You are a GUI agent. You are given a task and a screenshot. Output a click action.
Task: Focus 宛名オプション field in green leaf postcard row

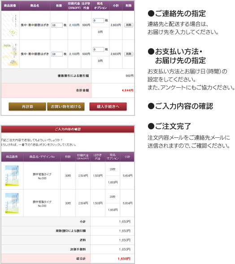click(99, 21)
